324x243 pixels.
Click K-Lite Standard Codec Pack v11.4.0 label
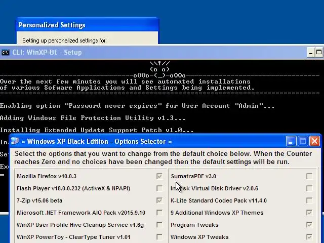[x=219, y=200]
